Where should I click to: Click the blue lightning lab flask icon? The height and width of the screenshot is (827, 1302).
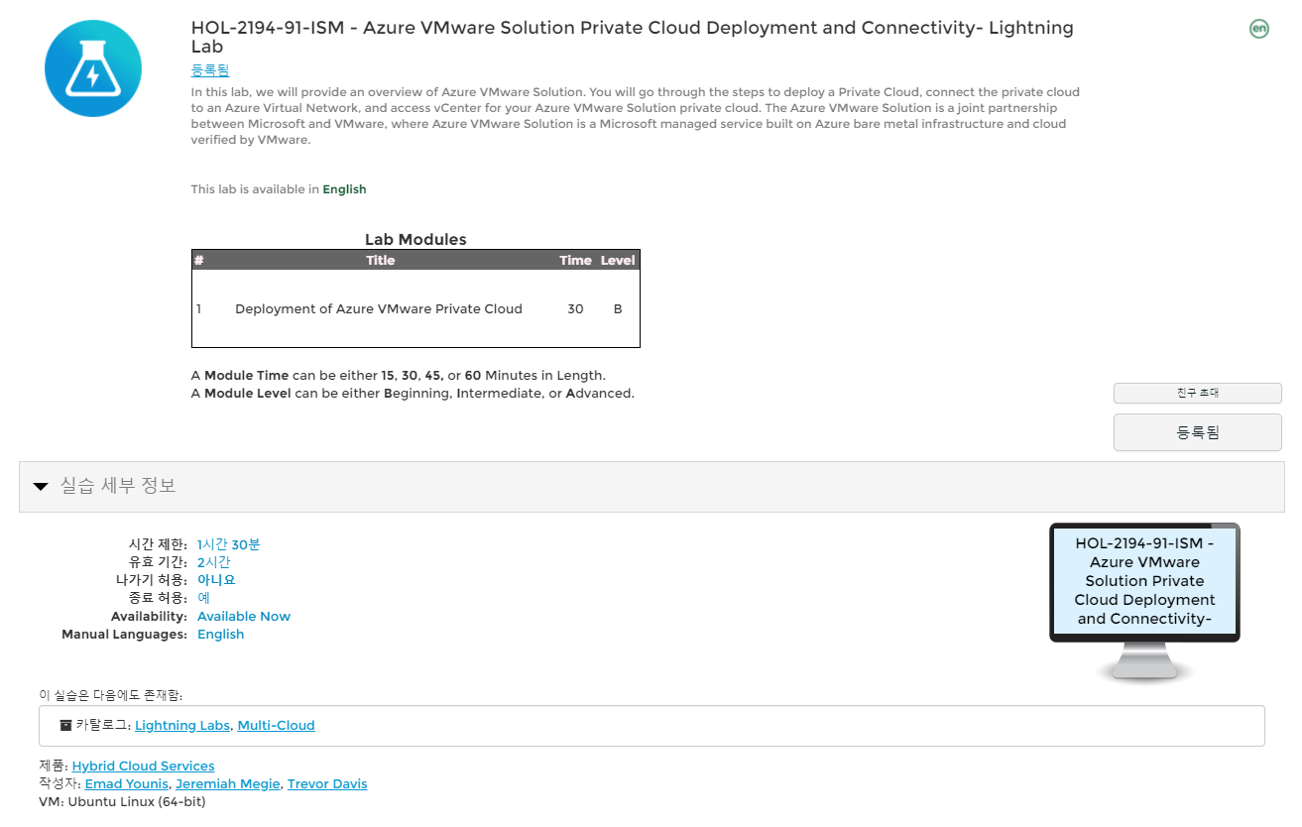(x=93, y=67)
